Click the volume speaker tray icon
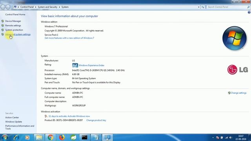This screenshot has width=251, height=141. [231, 137]
